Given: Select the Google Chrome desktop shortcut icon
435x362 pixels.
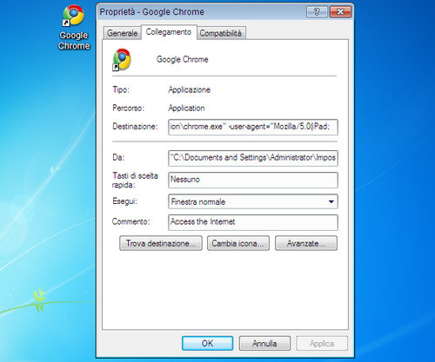Looking at the screenshot, I should click(73, 16).
